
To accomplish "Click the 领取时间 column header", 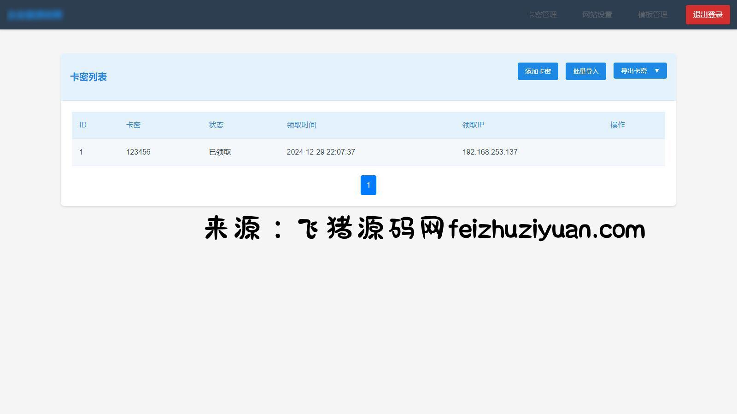I will (x=301, y=125).
